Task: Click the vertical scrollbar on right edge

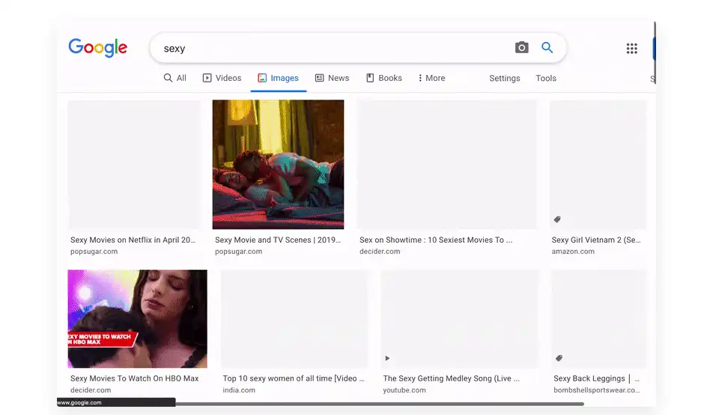Action: (655, 52)
